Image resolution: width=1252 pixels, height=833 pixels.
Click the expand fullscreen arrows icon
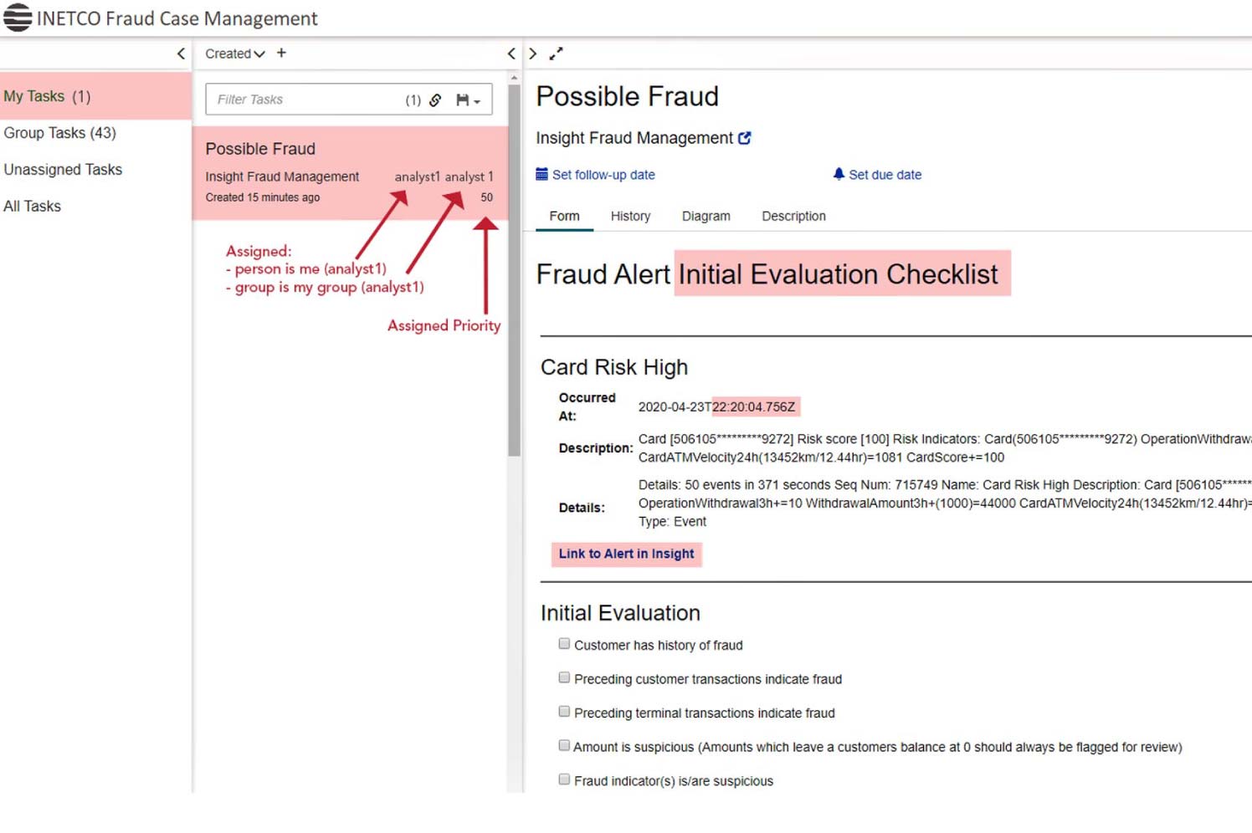click(556, 53)
